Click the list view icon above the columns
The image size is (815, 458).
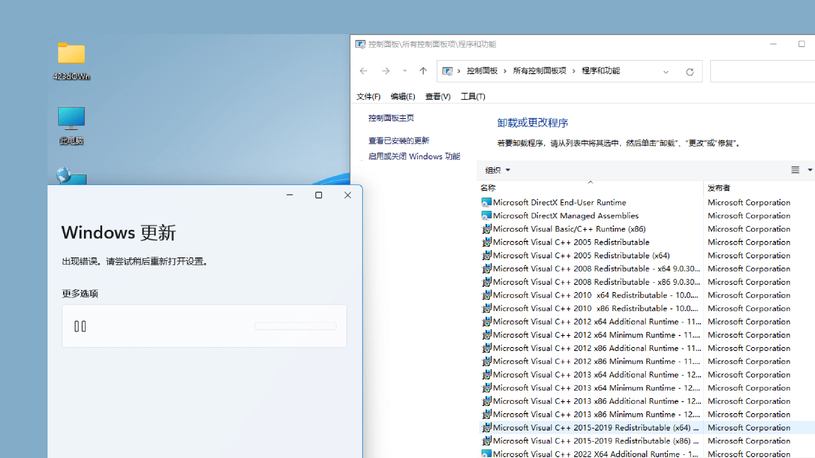(795, 170)
